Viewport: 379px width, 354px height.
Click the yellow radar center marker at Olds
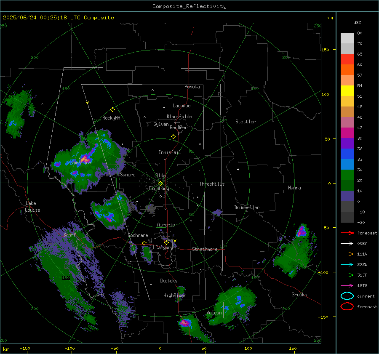tap(160, 184)
